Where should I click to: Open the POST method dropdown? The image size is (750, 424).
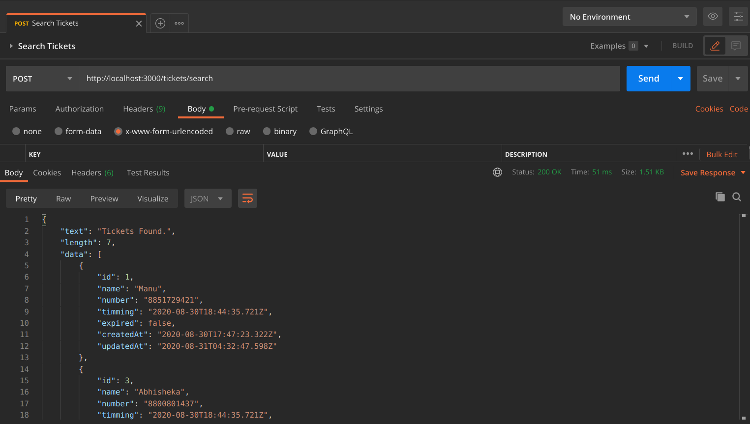point(43,79)
